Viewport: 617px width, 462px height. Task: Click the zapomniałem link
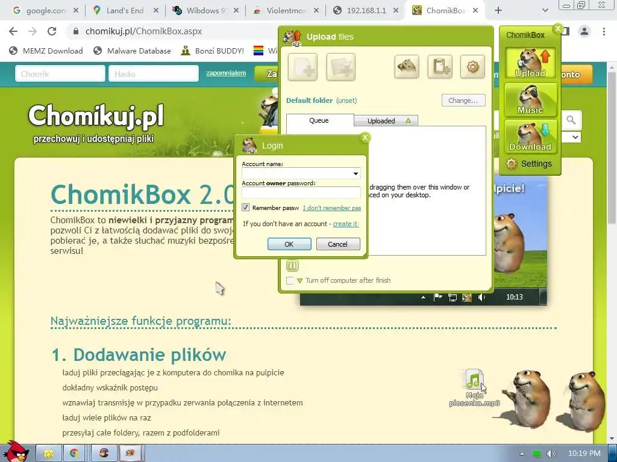click(226, 73)
